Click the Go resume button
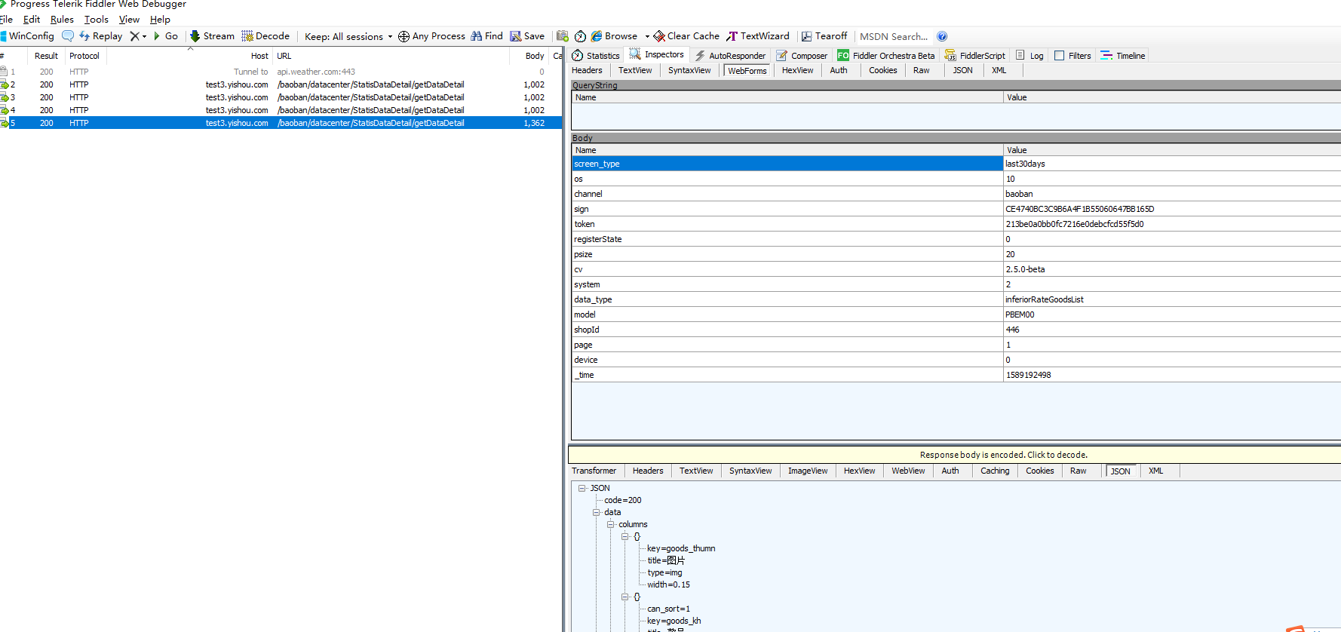The image size is (1341, 632). coord(166,36)
